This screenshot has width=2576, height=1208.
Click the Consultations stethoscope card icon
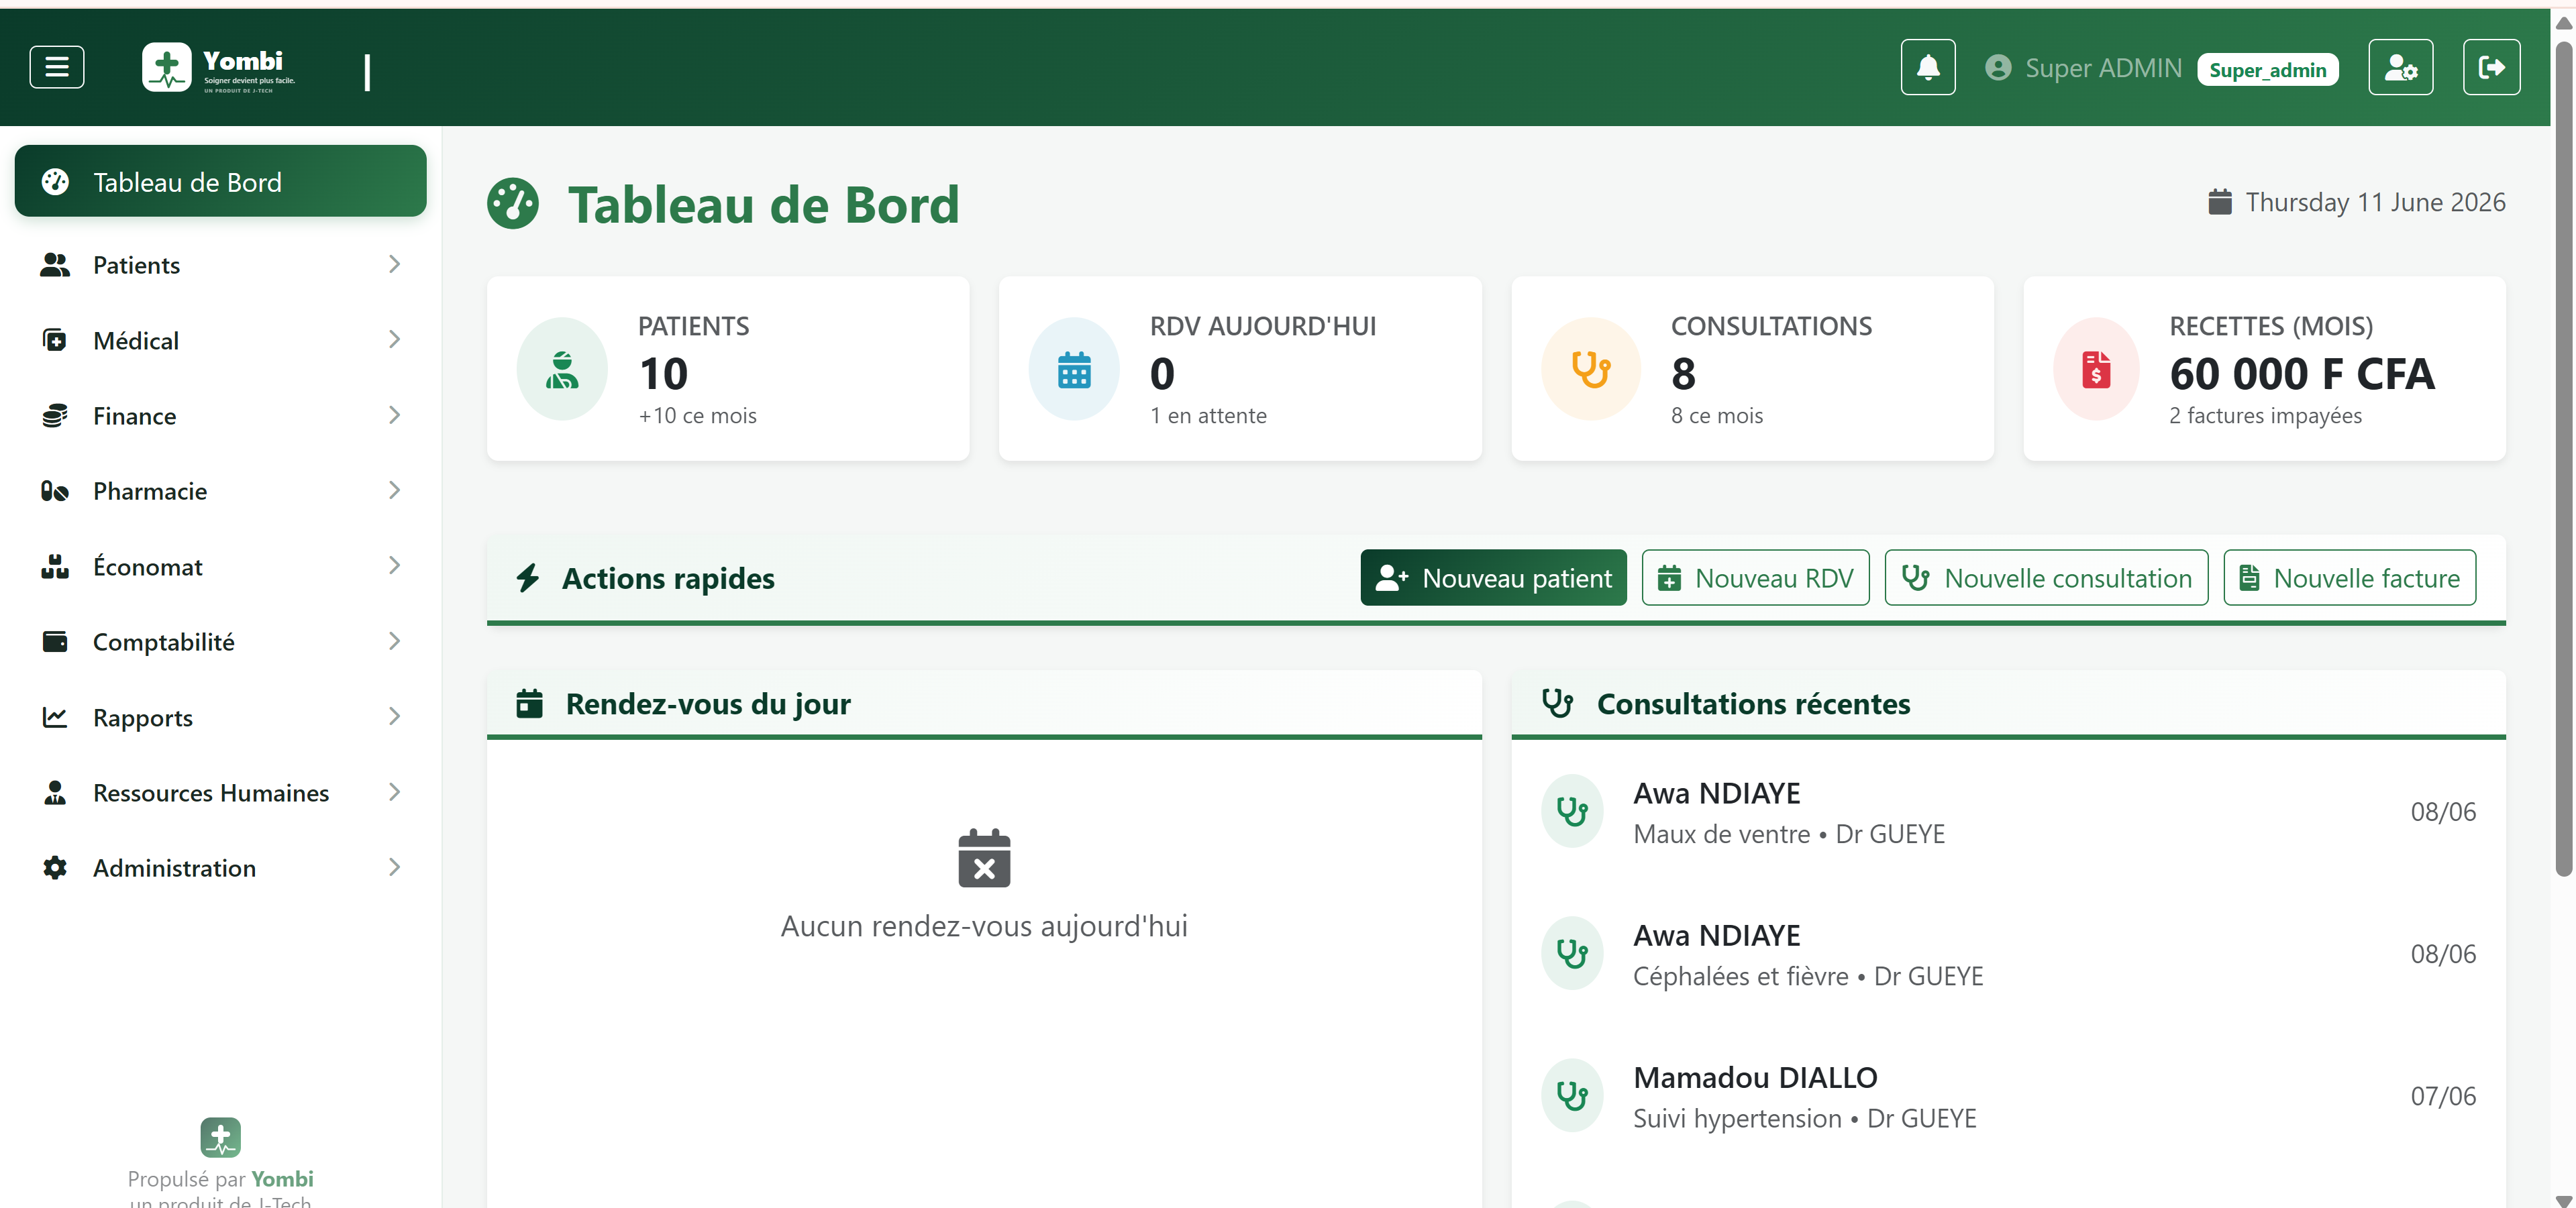[1590, 369]
